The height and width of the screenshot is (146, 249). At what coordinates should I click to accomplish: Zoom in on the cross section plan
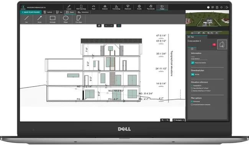coord(162,120)
